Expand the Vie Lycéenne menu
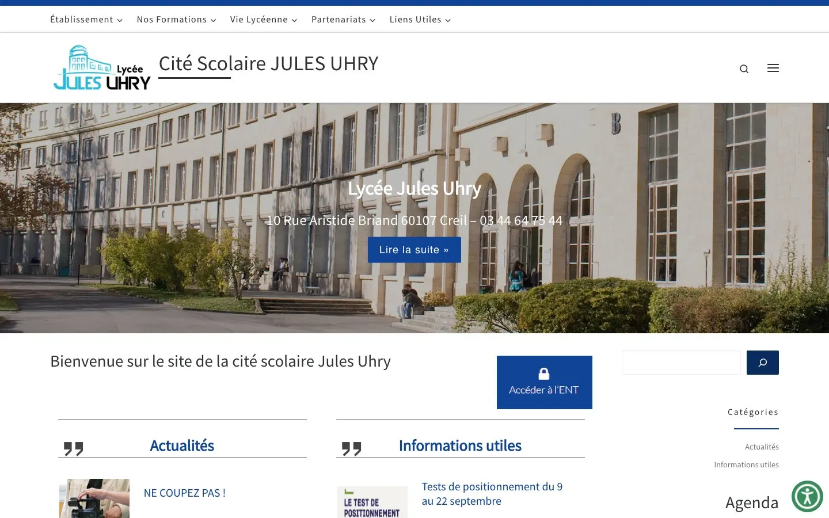 264,20
